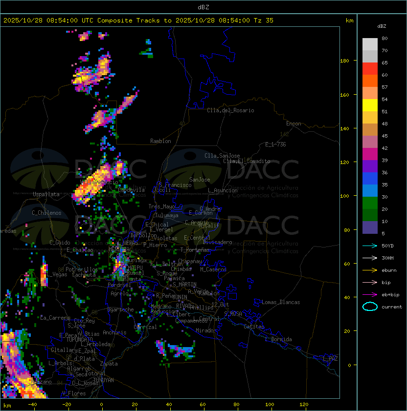Image resolution: width=407 pixels, height=411 pixels.
Task: Click the 'L_PAZ' place label
Action: click(330, 359)
